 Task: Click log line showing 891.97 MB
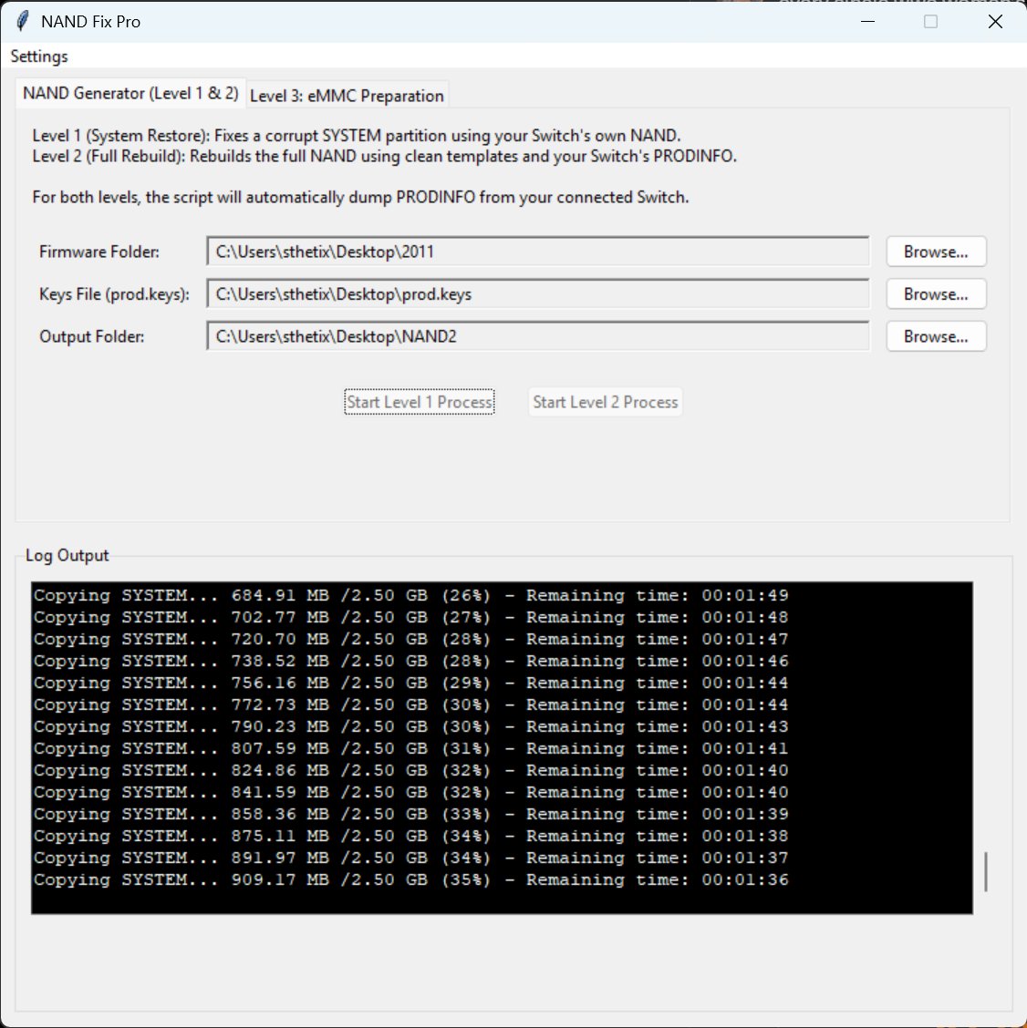pyautogui.click(x=410, y=858)
